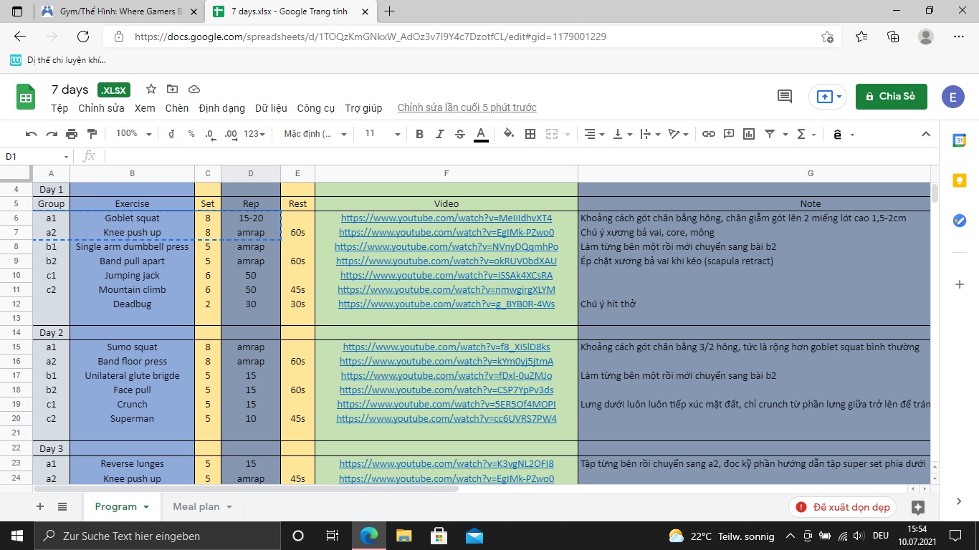Open the Tệp menu
The image size is (979, 550).
(x=59, y=107)
